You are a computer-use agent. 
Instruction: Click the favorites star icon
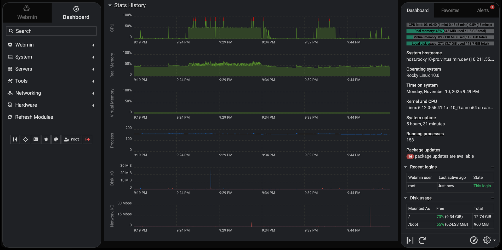46,139
